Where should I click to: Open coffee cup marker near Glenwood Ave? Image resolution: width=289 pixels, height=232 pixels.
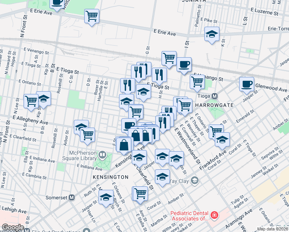coord(246,86)
